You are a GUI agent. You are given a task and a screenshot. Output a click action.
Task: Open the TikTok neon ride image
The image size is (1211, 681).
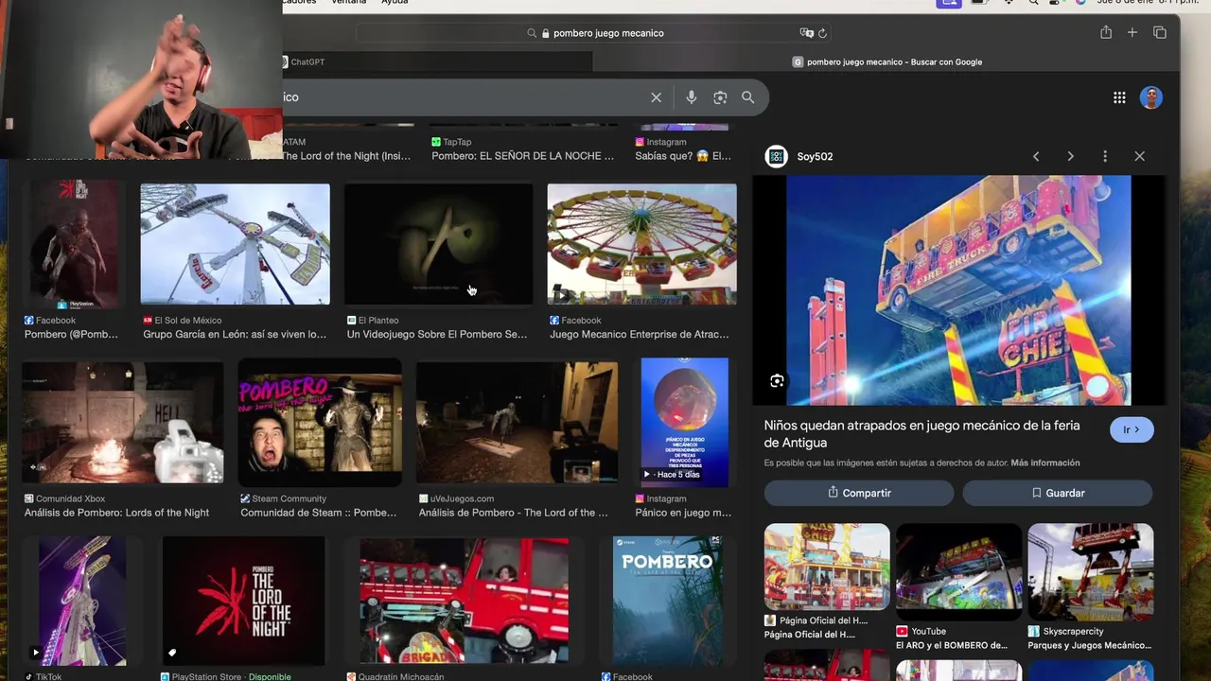pos(81,601)
